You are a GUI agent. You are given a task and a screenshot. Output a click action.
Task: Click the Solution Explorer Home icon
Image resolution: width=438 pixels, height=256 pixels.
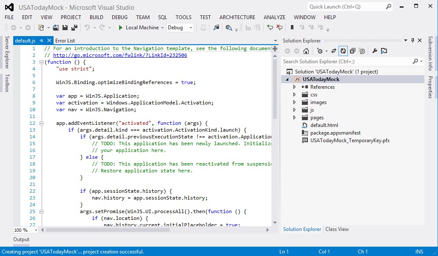pos(307,51)
